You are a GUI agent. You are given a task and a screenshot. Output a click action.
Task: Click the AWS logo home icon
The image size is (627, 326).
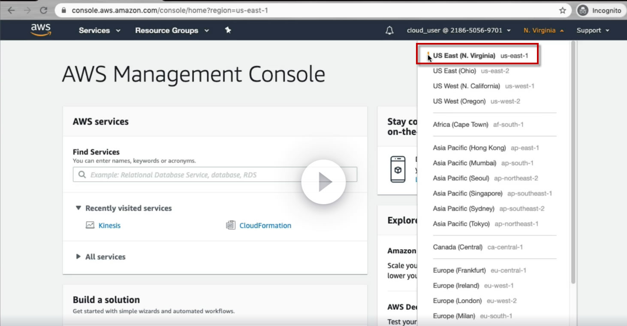click(x=41, y=30)
